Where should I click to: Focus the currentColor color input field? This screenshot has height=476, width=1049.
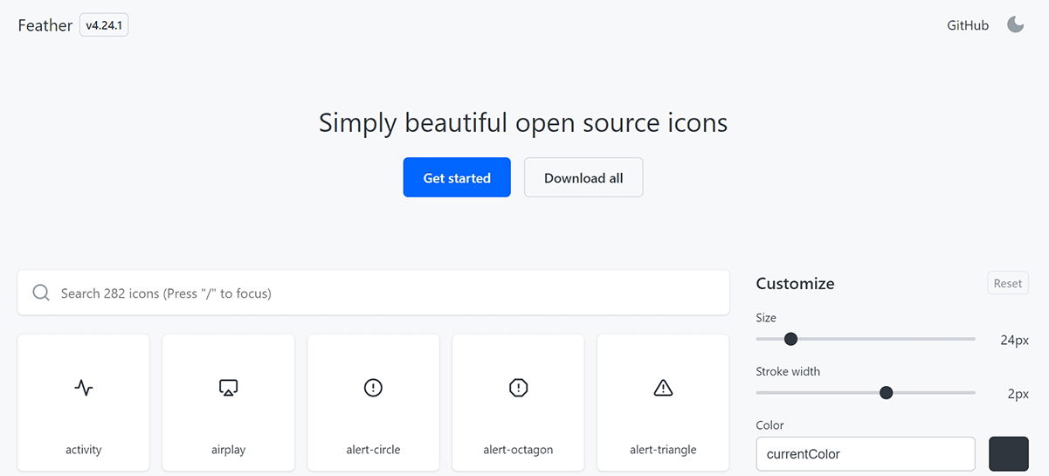pyautogui.click(x=866, y=454)
